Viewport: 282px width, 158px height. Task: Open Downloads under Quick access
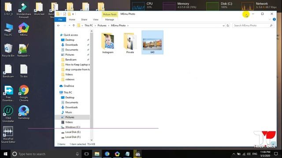[71, 45]
